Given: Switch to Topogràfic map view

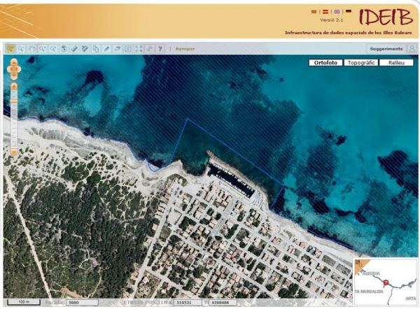Looking at the screenshot, I should click(362, 62).
